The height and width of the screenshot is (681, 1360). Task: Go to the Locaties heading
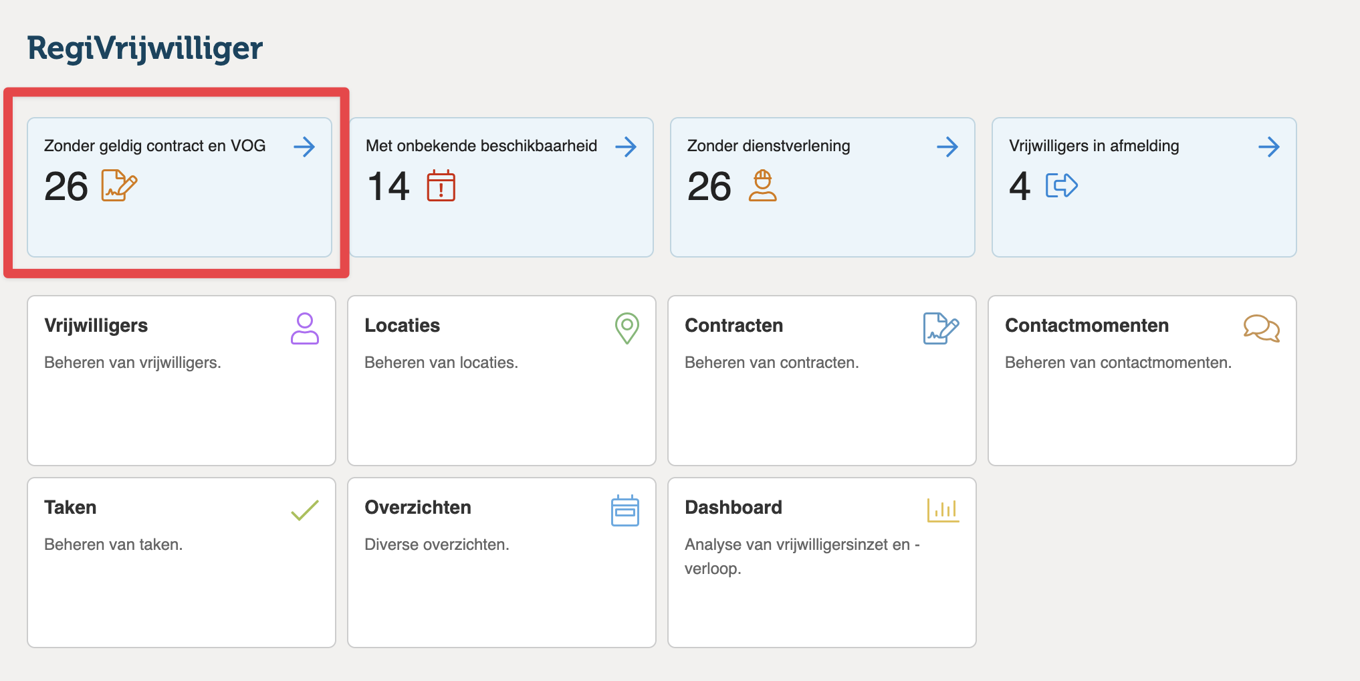point(402,326)
